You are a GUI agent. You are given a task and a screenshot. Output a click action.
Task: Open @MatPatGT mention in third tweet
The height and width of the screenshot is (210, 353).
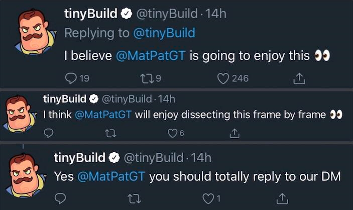click(x=112, y=176)
